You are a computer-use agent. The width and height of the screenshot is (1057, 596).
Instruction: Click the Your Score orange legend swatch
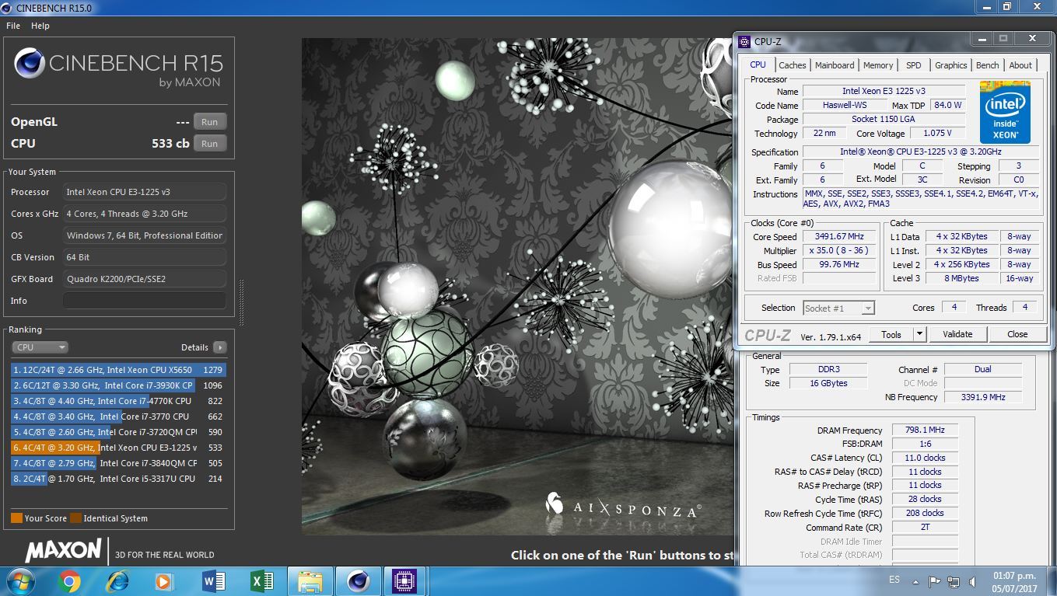point(16,518)
